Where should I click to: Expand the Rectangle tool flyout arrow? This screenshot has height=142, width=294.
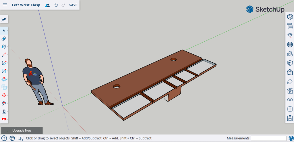(x=7, y=71)
